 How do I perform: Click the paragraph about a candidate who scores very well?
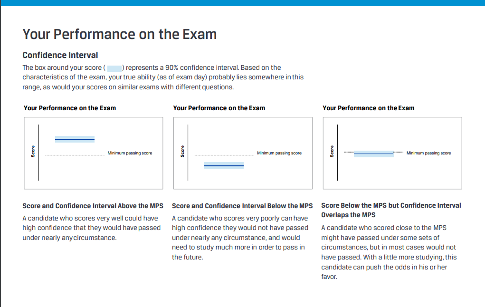tap(91, 228)
